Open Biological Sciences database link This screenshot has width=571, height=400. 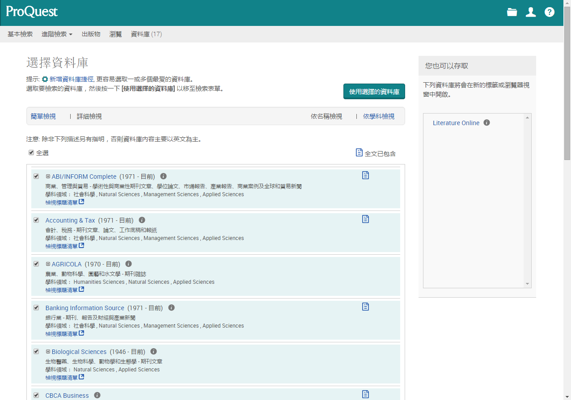(x=79, y=352)
